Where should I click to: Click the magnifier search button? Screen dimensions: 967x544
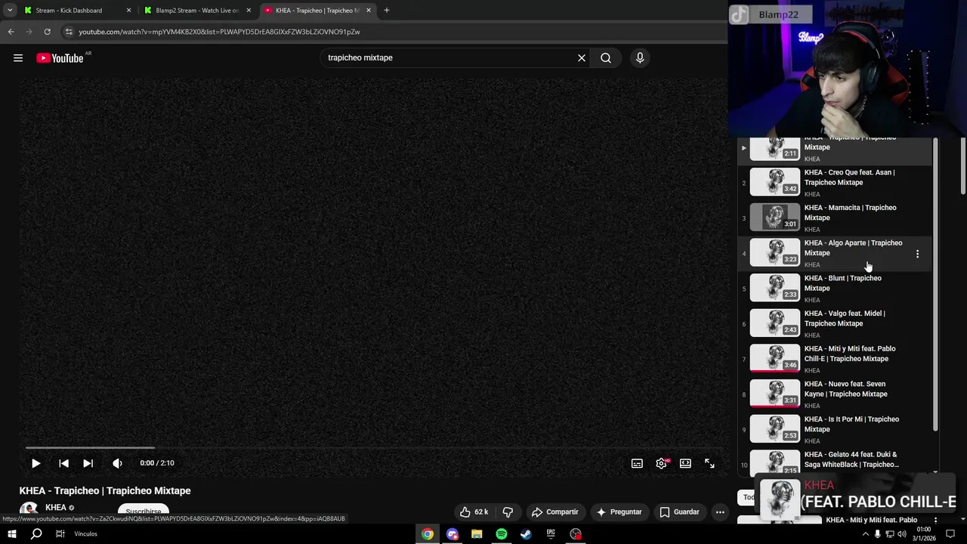606,58
